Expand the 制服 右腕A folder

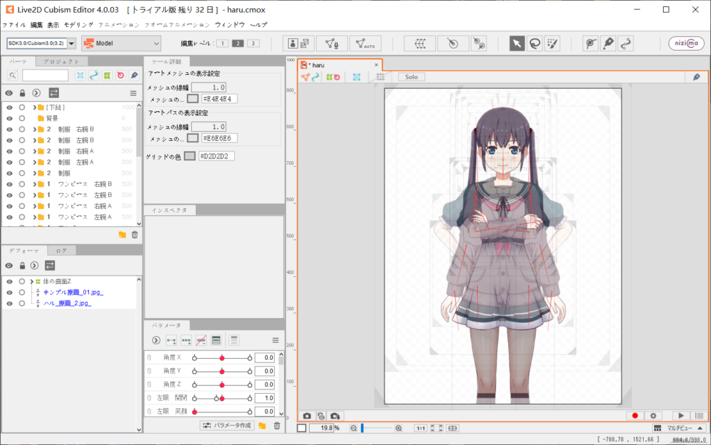point(35,151)
